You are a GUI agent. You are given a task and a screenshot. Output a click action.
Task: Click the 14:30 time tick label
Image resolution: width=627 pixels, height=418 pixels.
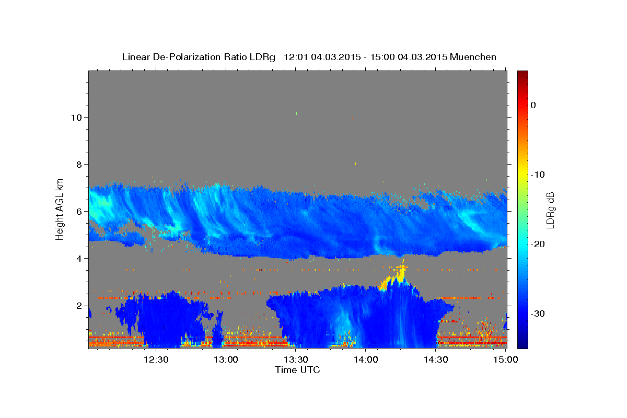click(435, 359)
